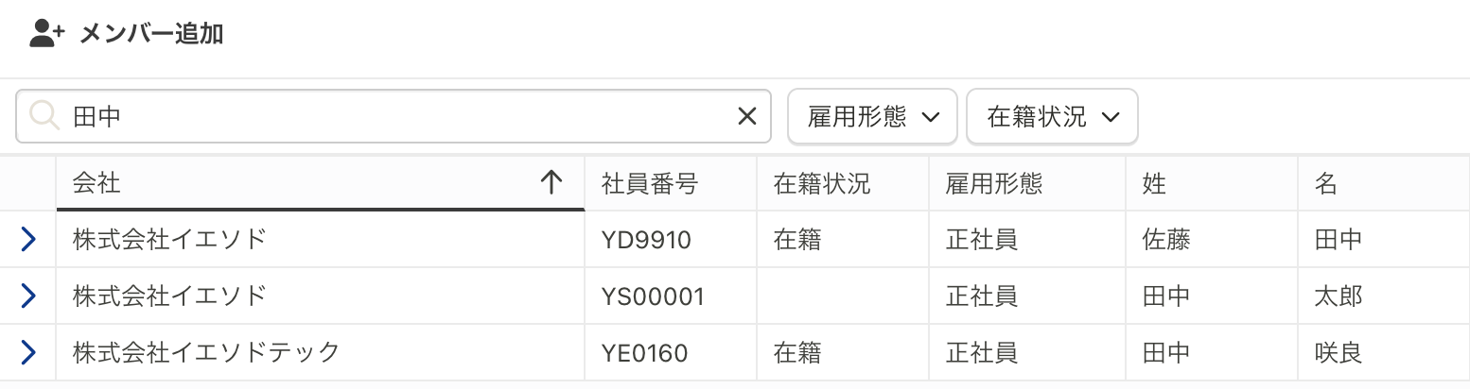
Task: Expand the row for YE0160
Action: (27, 353)
